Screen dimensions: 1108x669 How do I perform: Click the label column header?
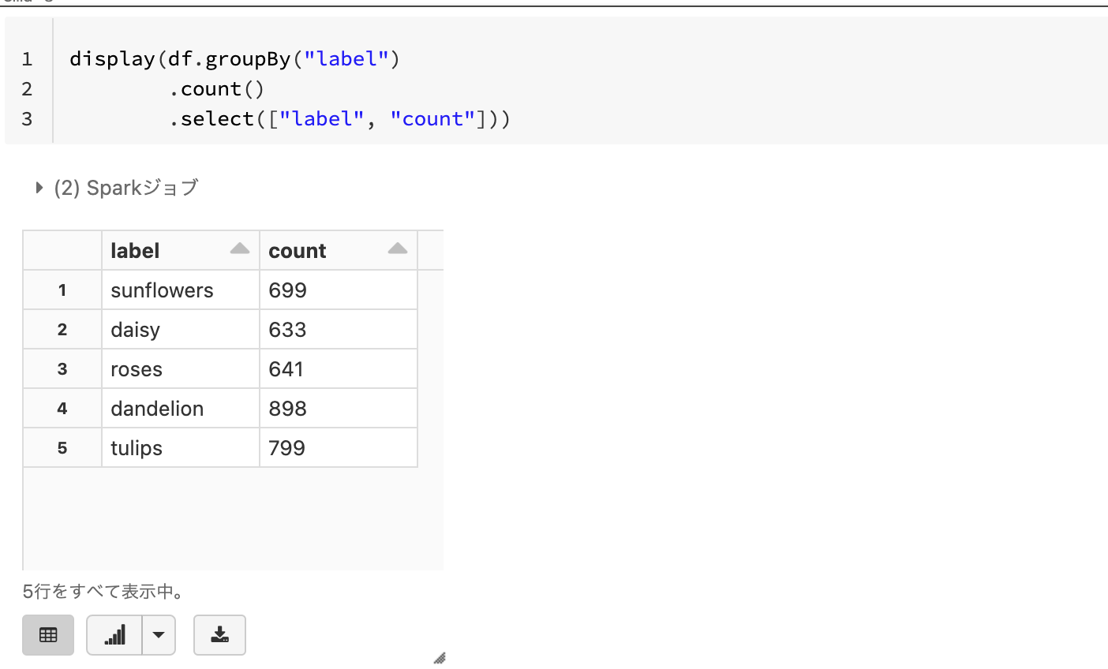coord(181,251)
